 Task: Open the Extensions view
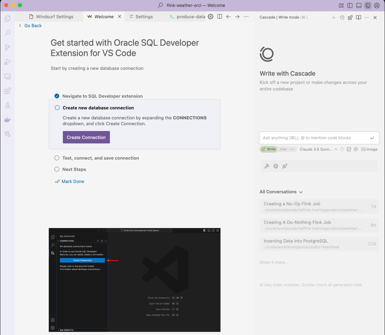click(x=8, y=91)
